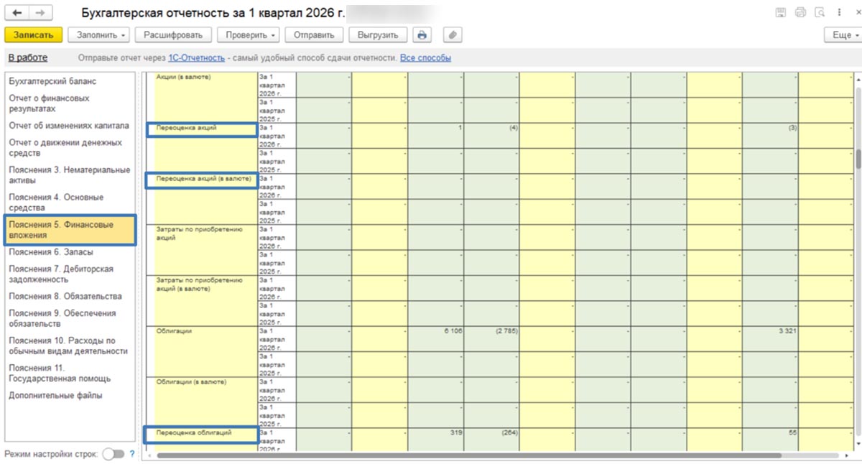Click the cell with value 319

pyautogui.click(x=436, y=439)
